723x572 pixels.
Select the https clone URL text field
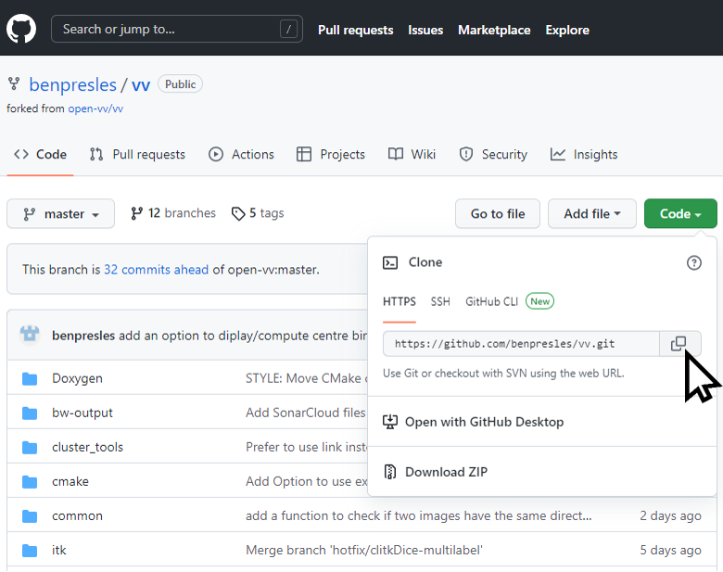coord(521,344)
